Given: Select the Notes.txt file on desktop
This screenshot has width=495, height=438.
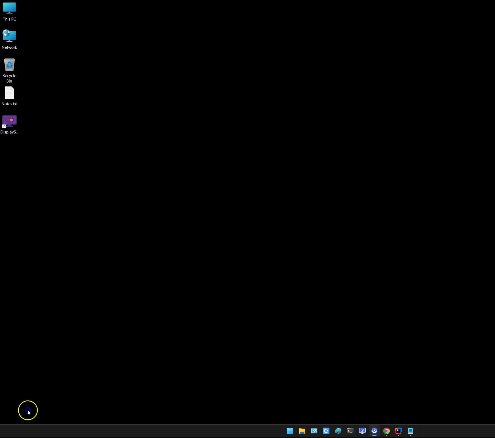Looking at the screenshot, I should (9, 96).
